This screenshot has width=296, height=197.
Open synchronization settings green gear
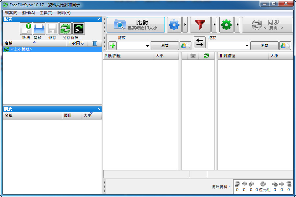tap(227, 25)
